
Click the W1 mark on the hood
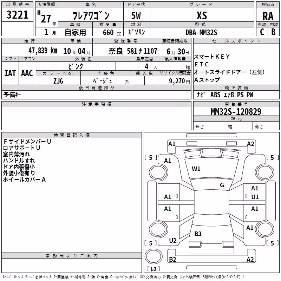(x=196, y=169)
